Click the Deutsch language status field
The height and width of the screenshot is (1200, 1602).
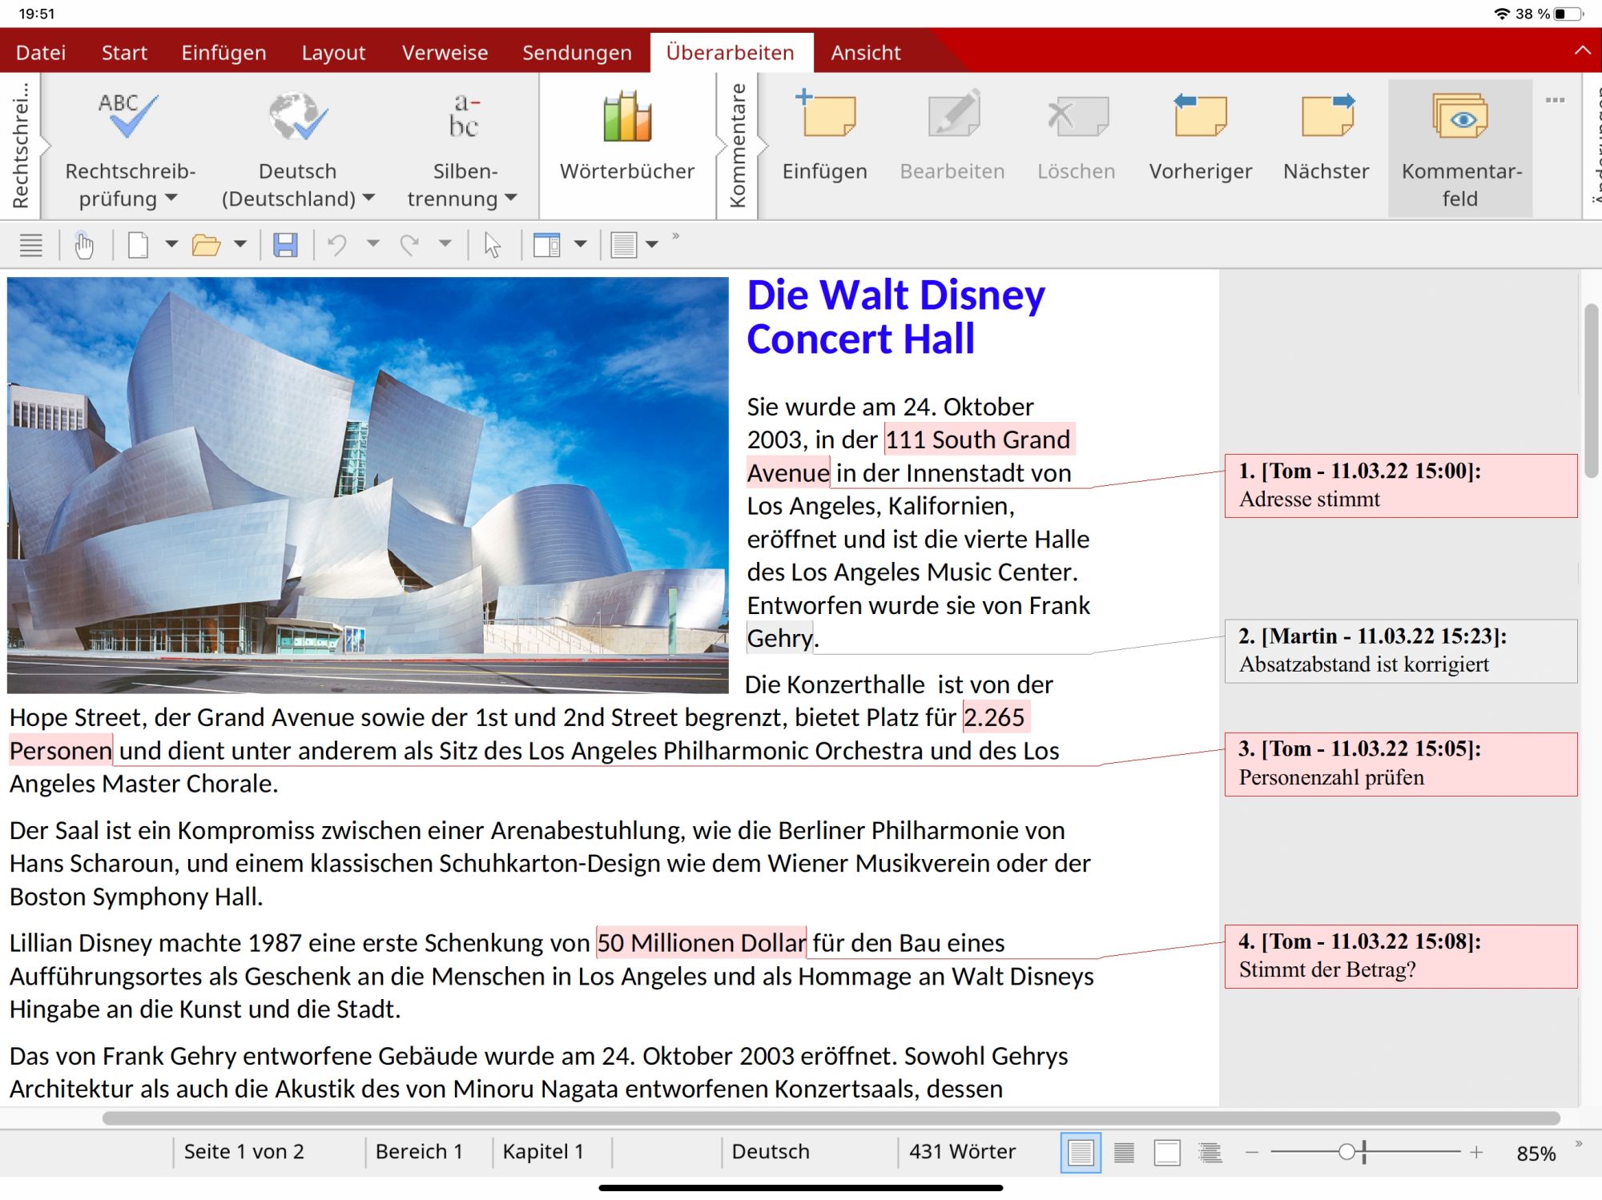pos(771,1152)
